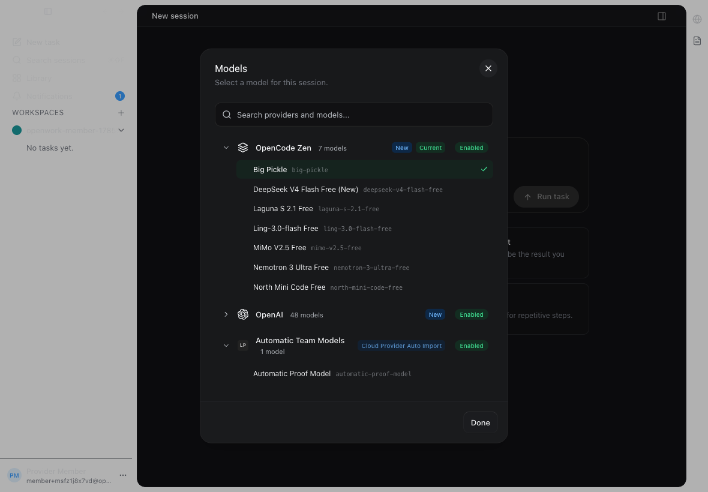Open Library in sidebar
This screenshot has width=708, height=492.
68,78
